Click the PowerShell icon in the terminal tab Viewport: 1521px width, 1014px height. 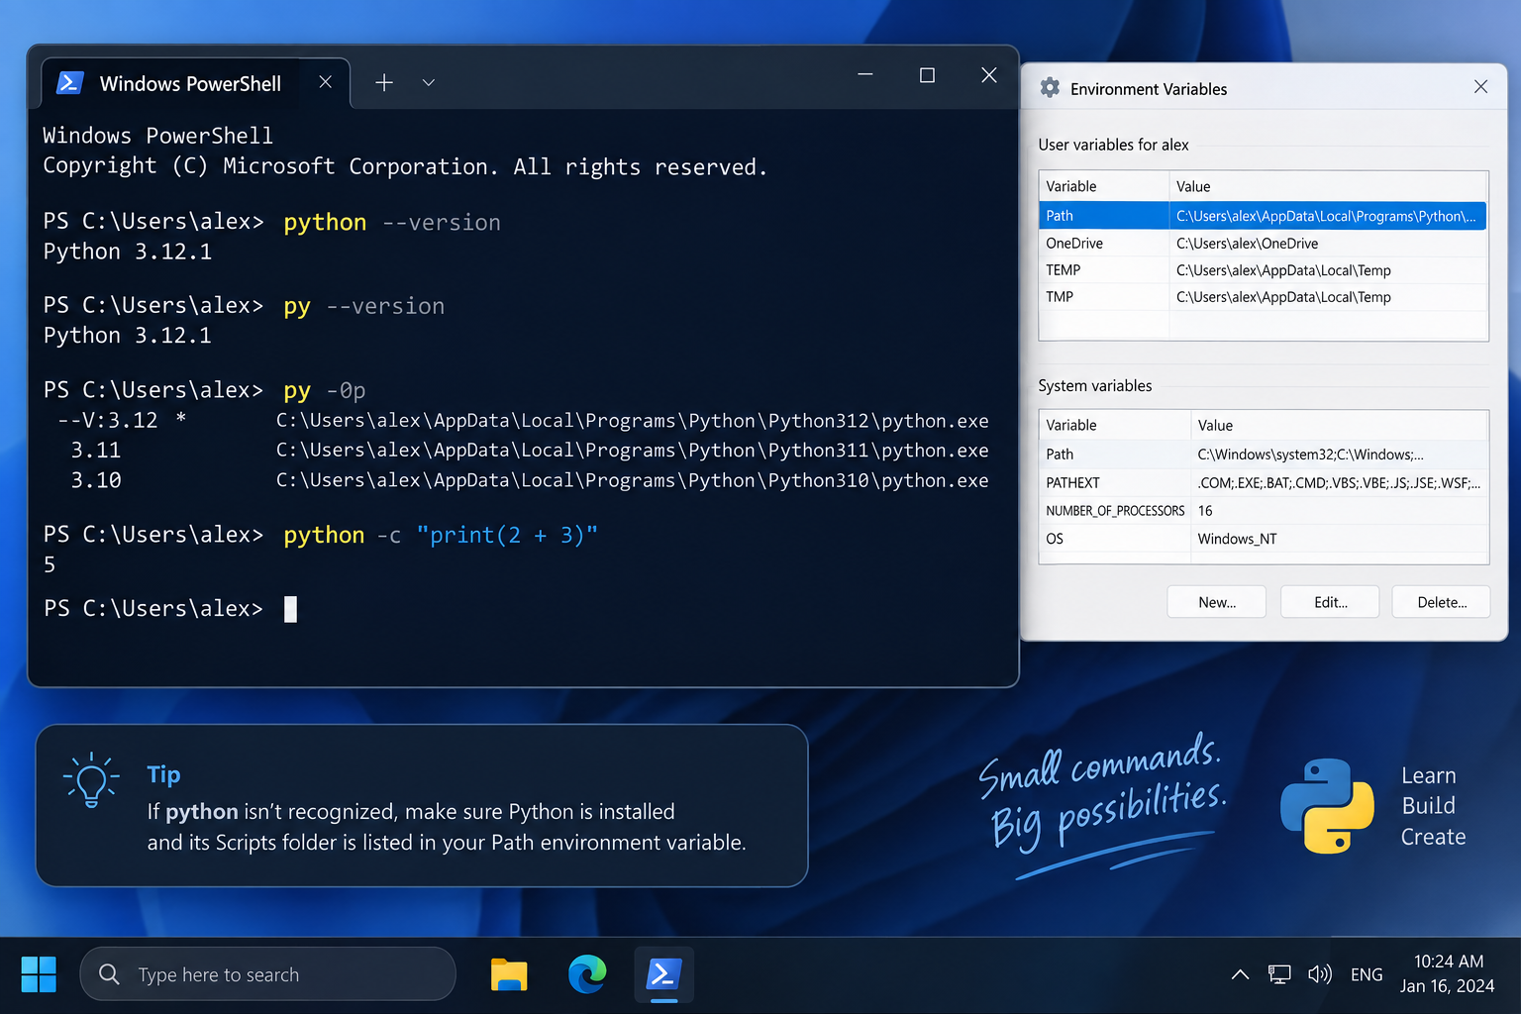(69, 83)
